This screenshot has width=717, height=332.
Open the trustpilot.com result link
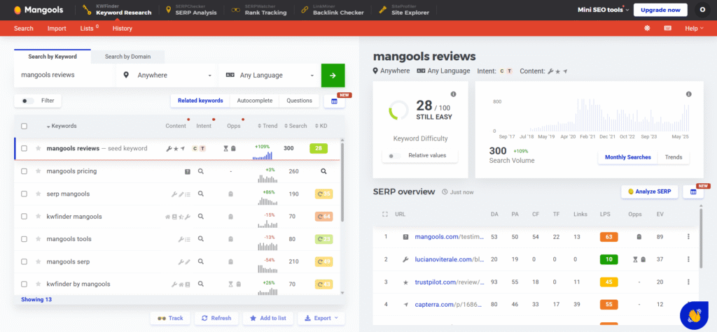tap(450, 282)
